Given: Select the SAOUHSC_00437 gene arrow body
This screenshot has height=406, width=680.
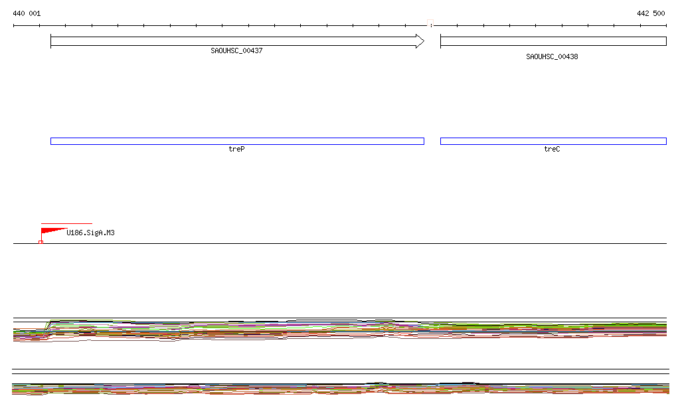Looking at the screenshot, I should (232, 41).
